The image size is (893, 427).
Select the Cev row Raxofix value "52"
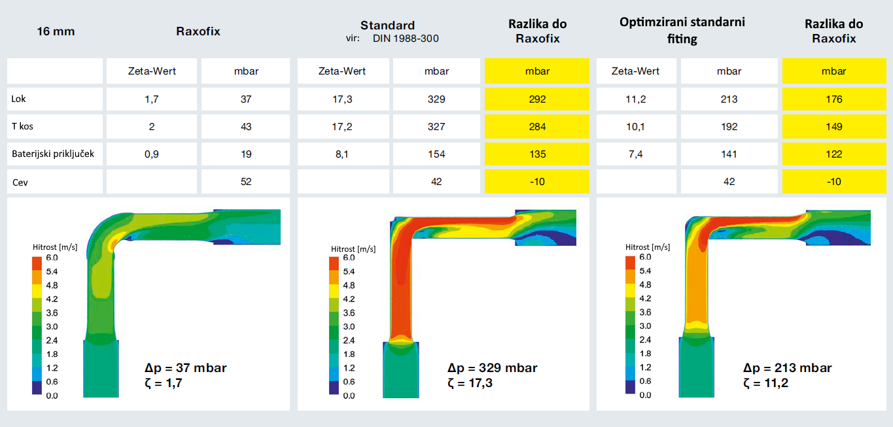(246, 182)
